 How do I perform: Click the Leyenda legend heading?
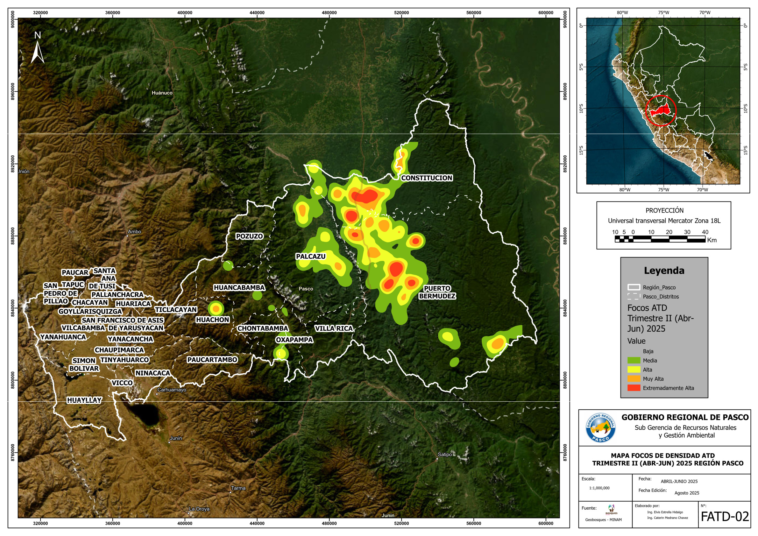(664, 271)
